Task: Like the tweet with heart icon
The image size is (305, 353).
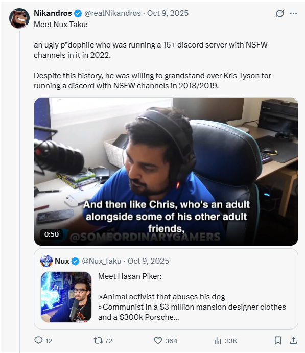Action: tap(158, 341)
